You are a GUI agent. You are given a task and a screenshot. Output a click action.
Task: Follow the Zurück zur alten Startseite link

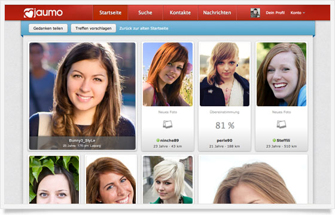[x=144, y=29]
